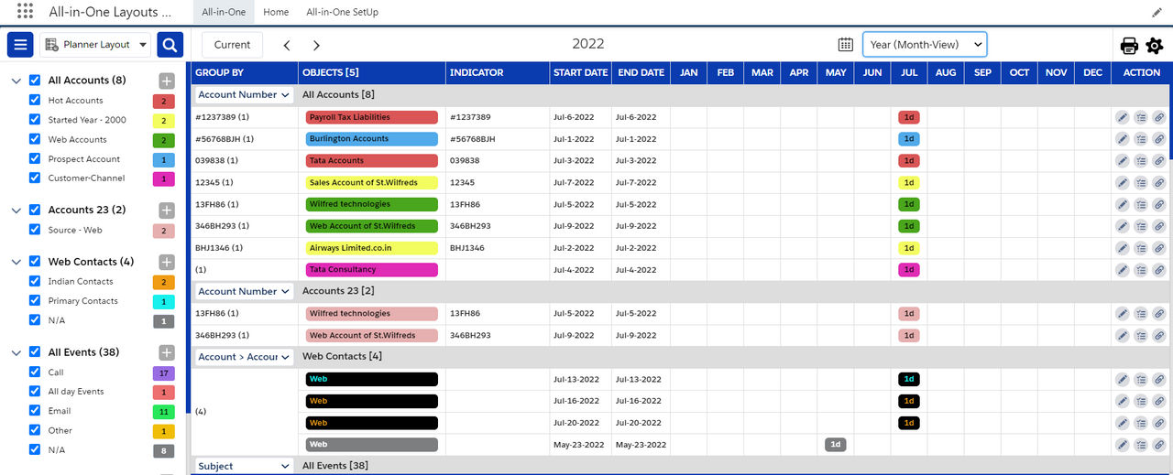Screen dimensions: 1173x475
Task: Collapse the All Events (38) section chevron
Action: pyautogui.click(x=16, y=352)
